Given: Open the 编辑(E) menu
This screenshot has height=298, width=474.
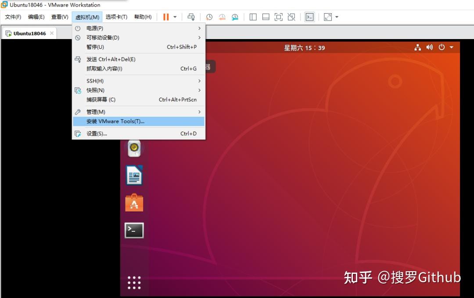Looking at the screenshot, I should point(36,17).
